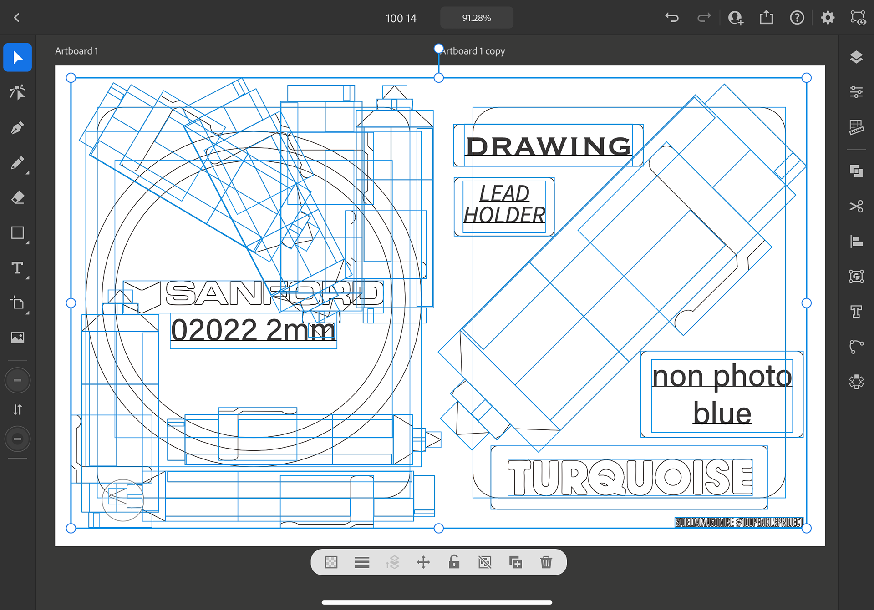
Task: Open the 91.28% zoom level menu
Action: pos(477,18)
